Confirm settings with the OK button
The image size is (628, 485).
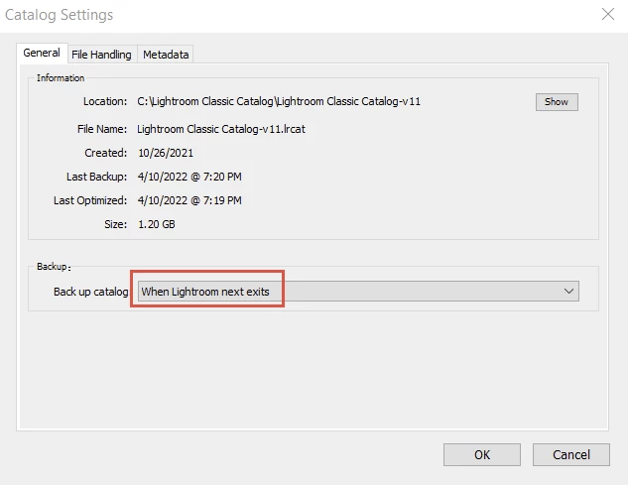482,454
